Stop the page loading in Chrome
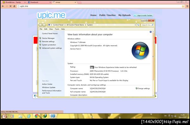This screenshot has height=125, width=190. click(10, 6)
